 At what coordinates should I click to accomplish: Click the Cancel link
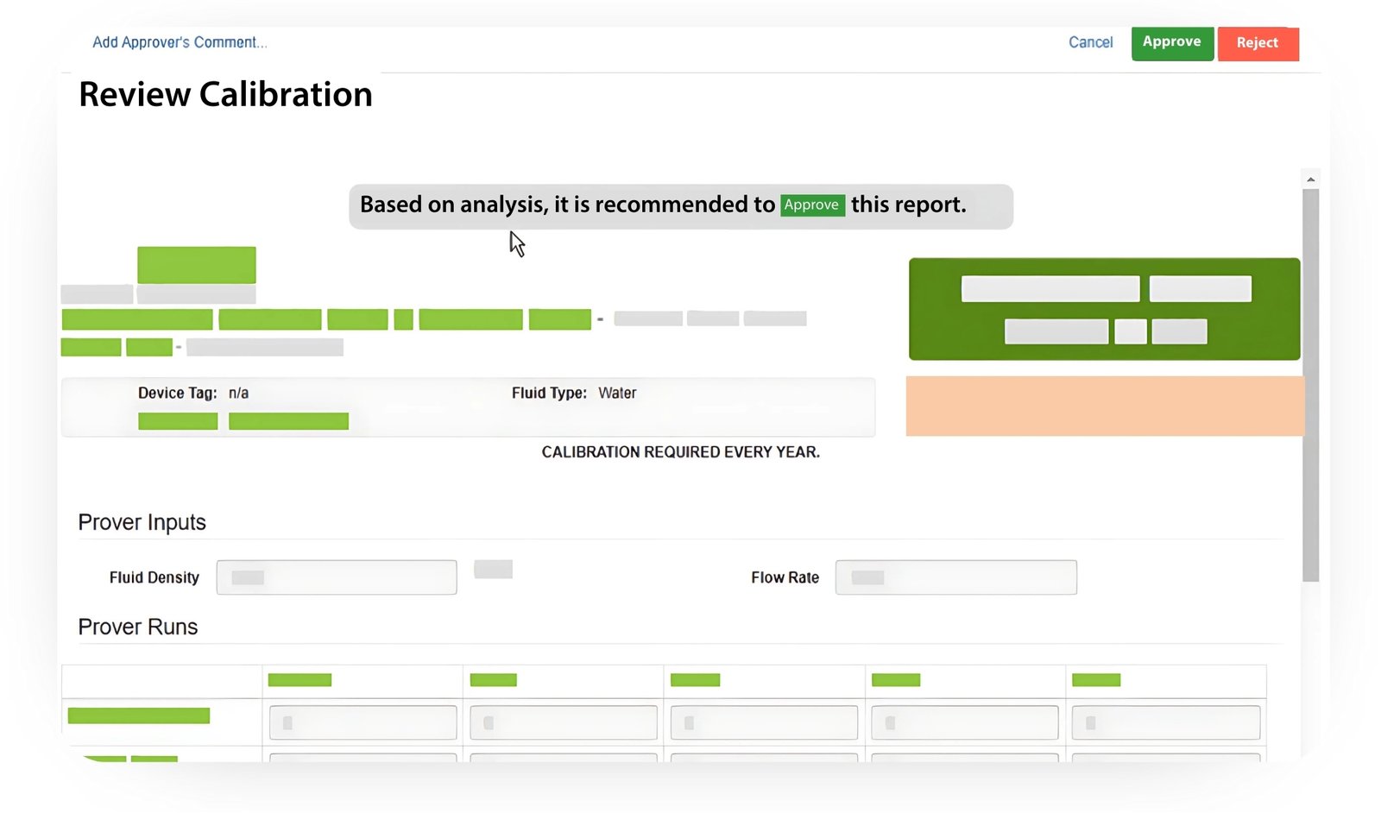(1090, 42)
